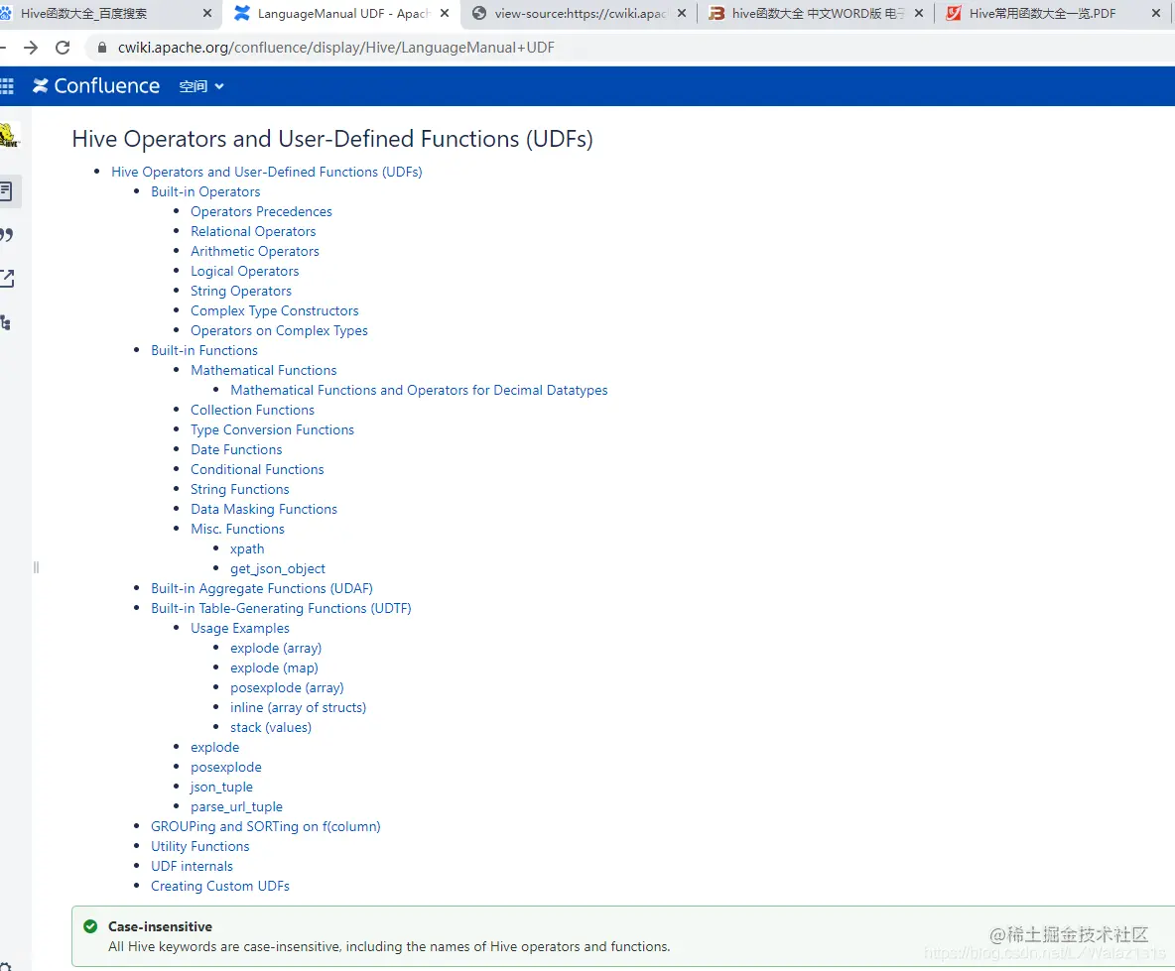Open the xpath link
This screenshot has width=1175, height=971.
pos(246,548)
